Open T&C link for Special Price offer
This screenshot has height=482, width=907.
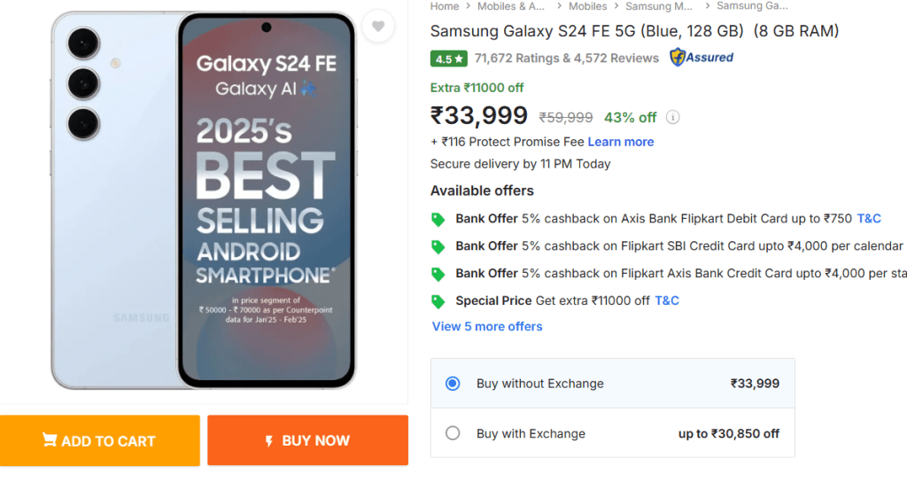(x=667, y=300)
